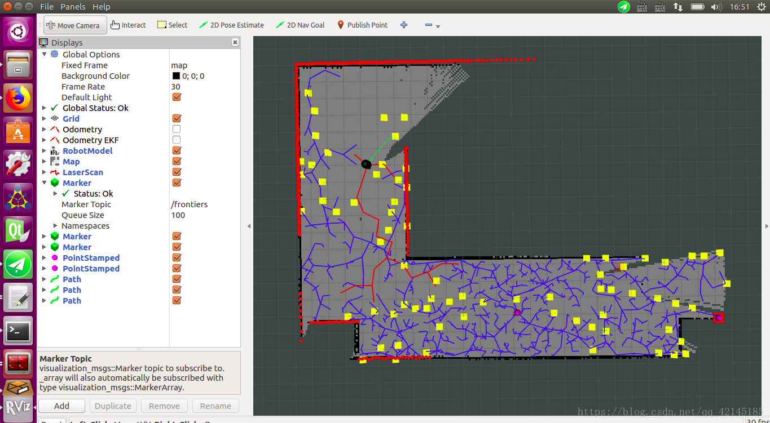This screenshot has height=423, width=770.
Task: Open the File menu
Action: click(47, 7)
